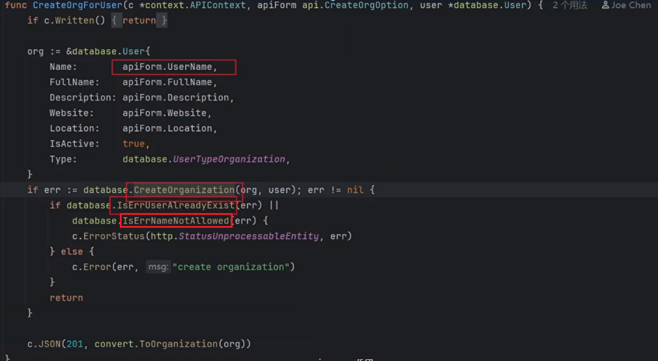Click the true value of IsActive
The image size is (658, 361).
click(x=133, y=144)
